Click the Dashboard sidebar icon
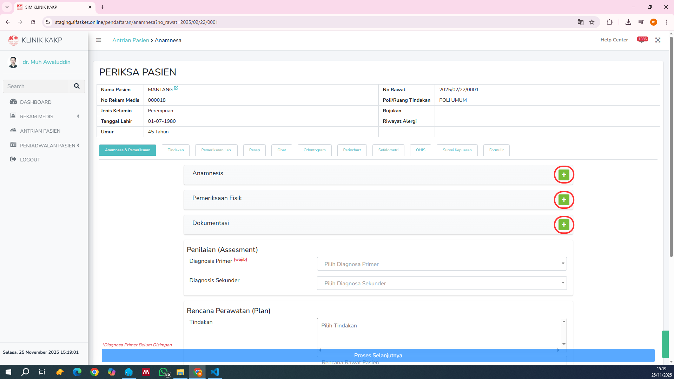674x379 pixels. point(13,102)
